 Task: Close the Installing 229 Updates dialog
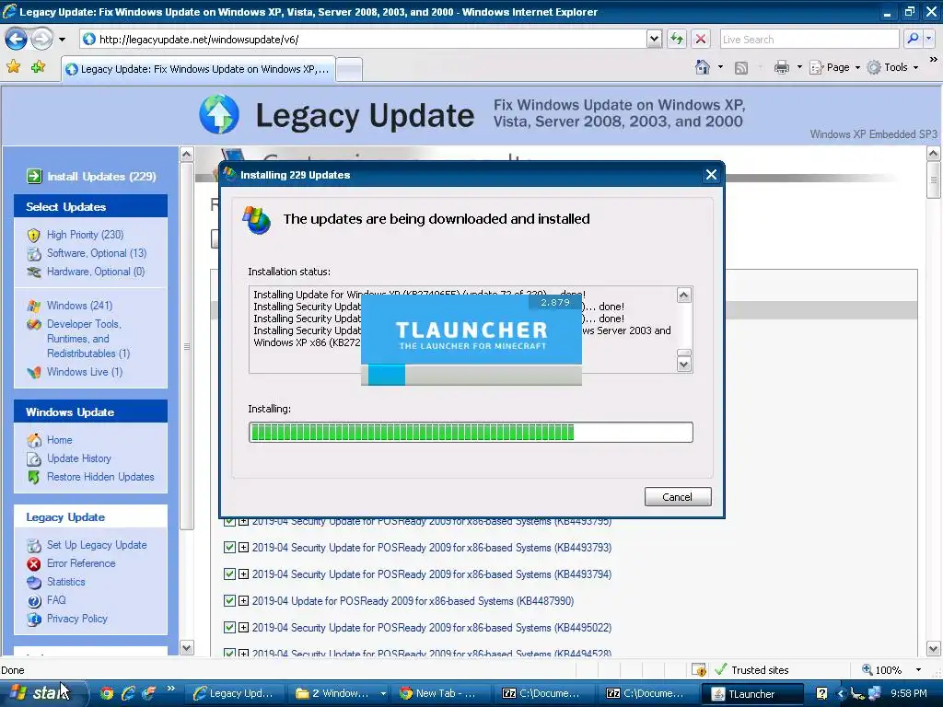click(x=711, y=175)
